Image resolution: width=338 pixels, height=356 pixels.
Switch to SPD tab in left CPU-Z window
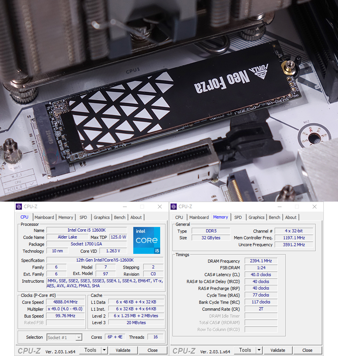(83, 217)
